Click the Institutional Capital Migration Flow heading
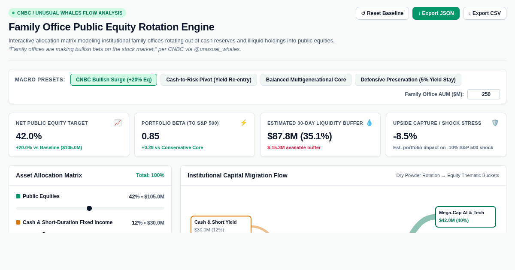Image resolution: width=515 pixels, height=270 pixels. click(237, 175)
